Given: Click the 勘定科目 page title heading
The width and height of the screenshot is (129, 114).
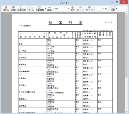Looking at the screenshot, I should [65, 22].
